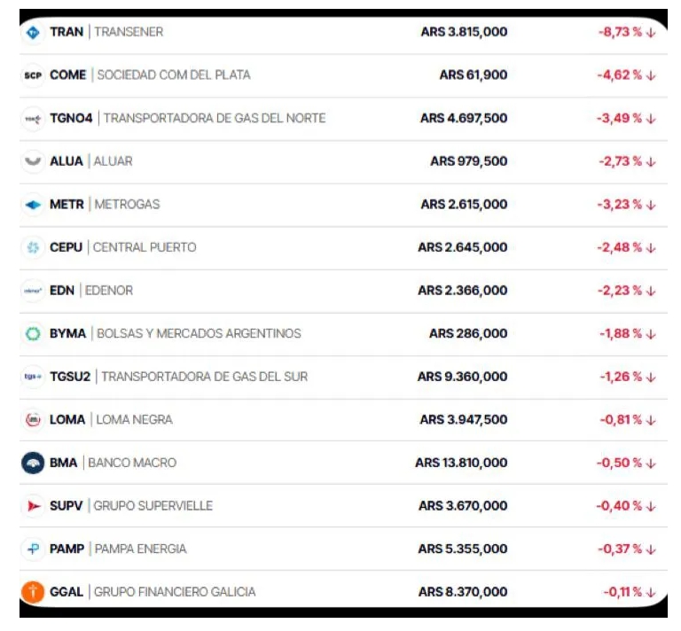This screenshot has height=631, width=681.
Task: Click the ARS 61,900 price for COME
Action: click(474, 75)
